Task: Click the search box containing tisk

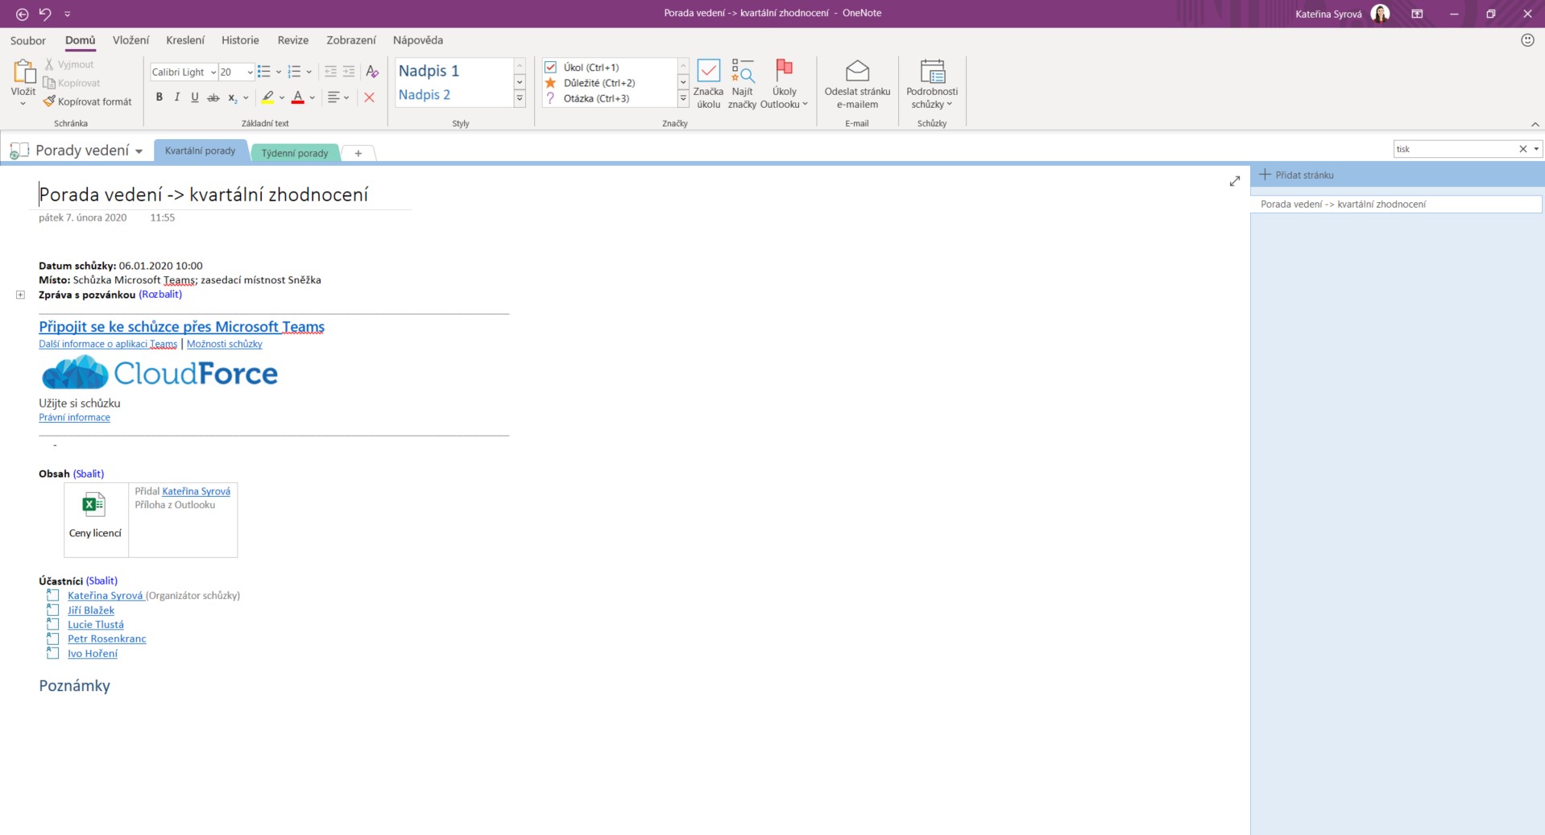Action: 1454,149
